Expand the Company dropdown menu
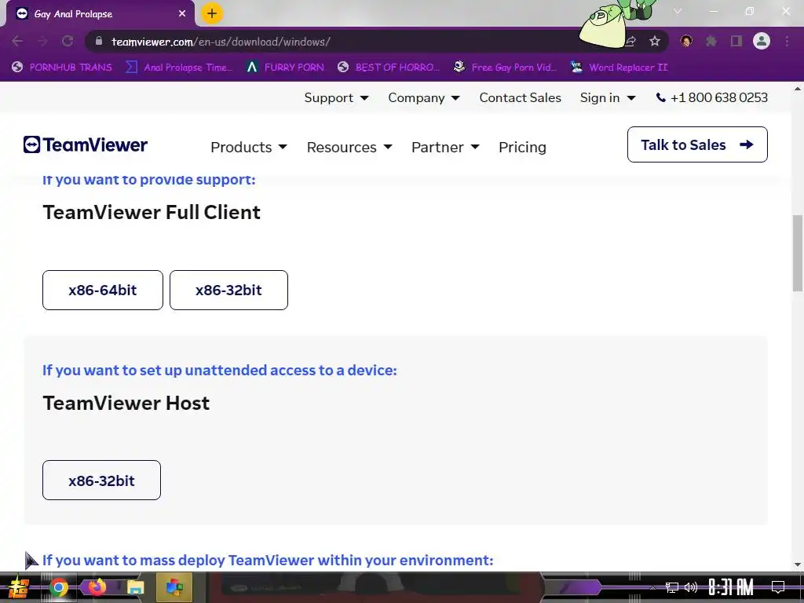804x603 pixels. point(423,97)
